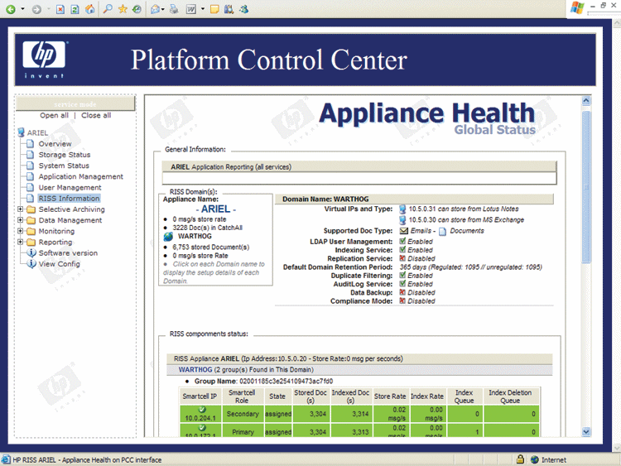Expand the Reporting folder
Viewport: 621px width, 466px height.
point(20,242)
